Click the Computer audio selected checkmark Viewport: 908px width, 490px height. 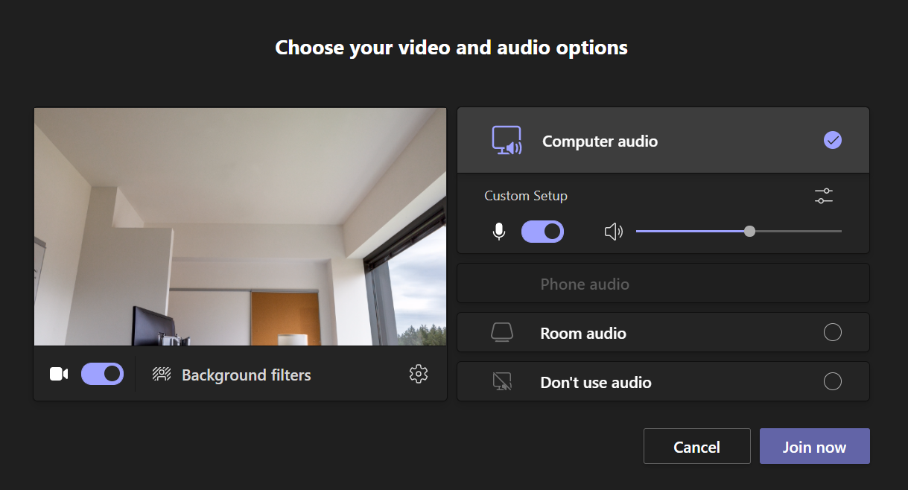(x=832, y=140)
